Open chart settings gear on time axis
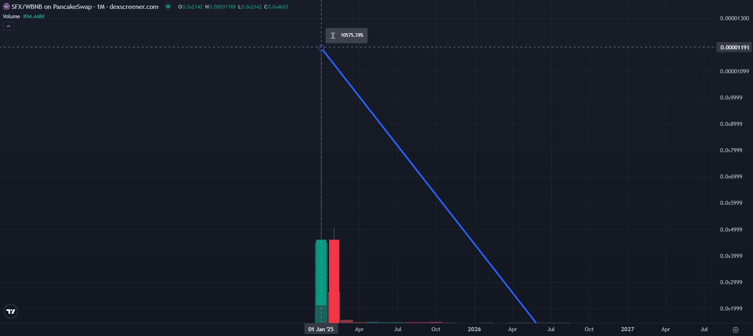Viewport: 753px width, 336px height. pyautogui.click(x=736, y=330)
